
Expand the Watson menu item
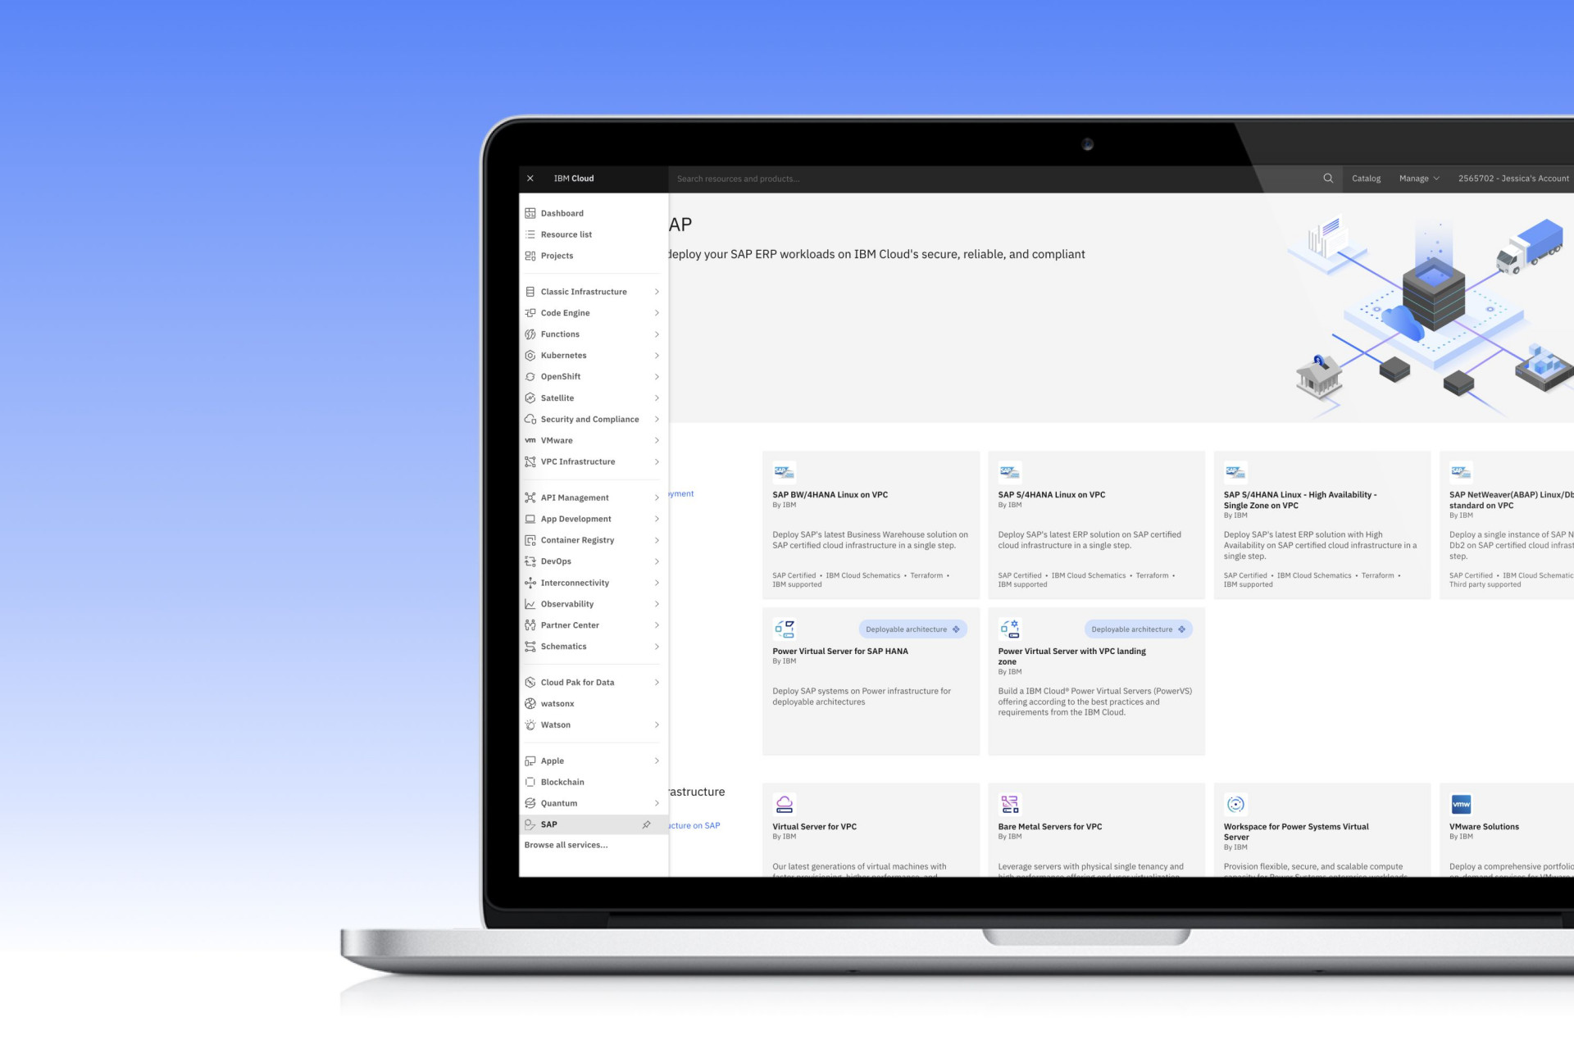point(657,724)
